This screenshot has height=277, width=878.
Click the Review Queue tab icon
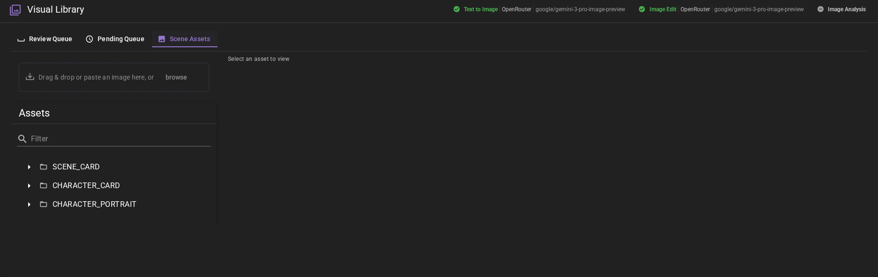pos(21,39)
